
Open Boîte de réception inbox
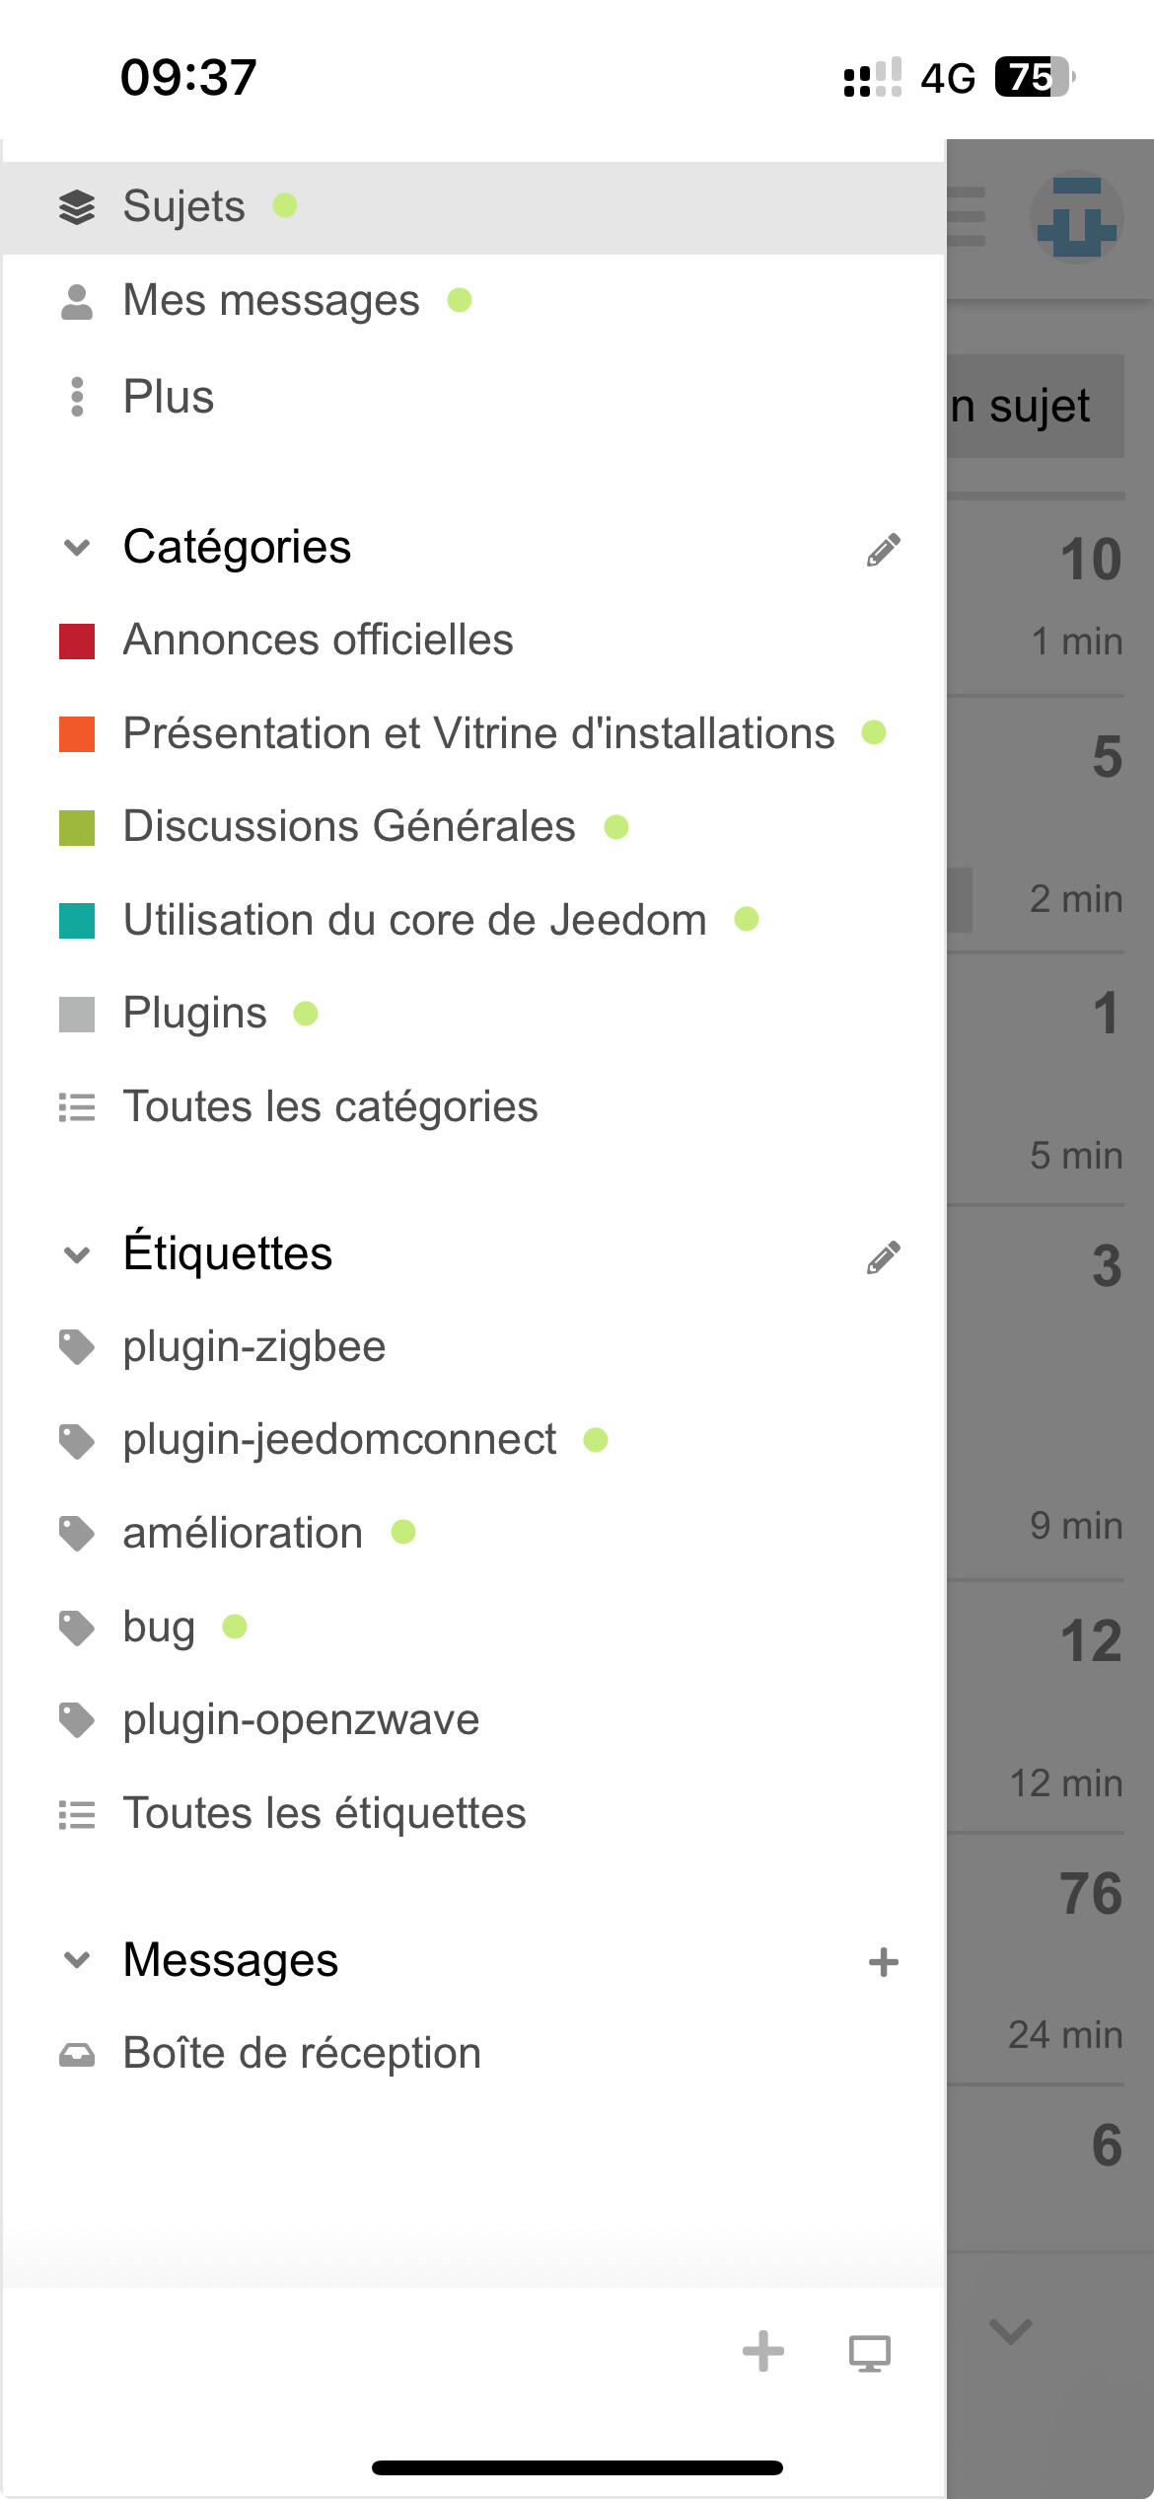pyautogui.click(x=301, y=2054)
